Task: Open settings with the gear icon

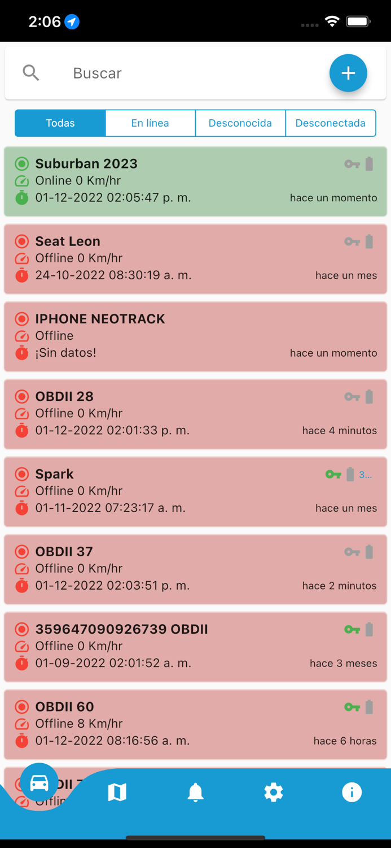Action: coord(274,793)
